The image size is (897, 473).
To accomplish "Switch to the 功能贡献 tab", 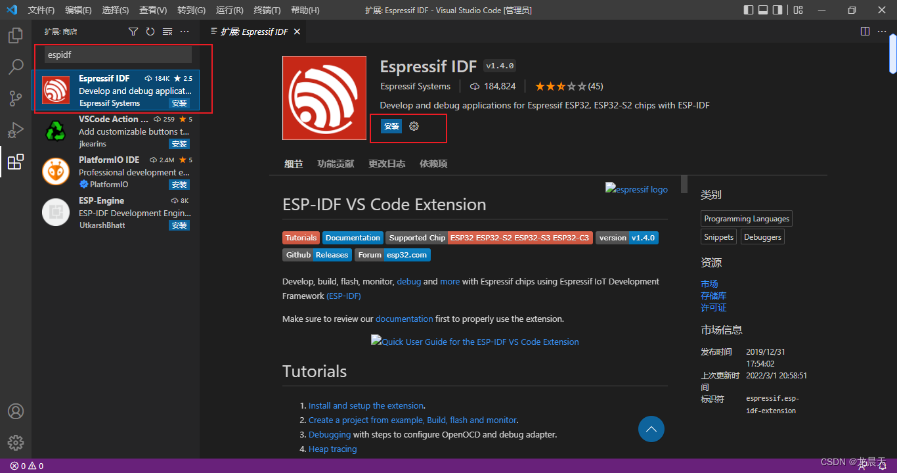I will [x=336, y=164].
